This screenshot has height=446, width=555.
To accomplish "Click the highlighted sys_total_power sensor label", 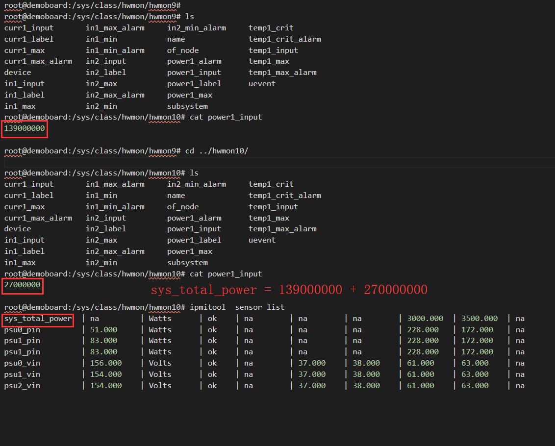I will point(37,320).
